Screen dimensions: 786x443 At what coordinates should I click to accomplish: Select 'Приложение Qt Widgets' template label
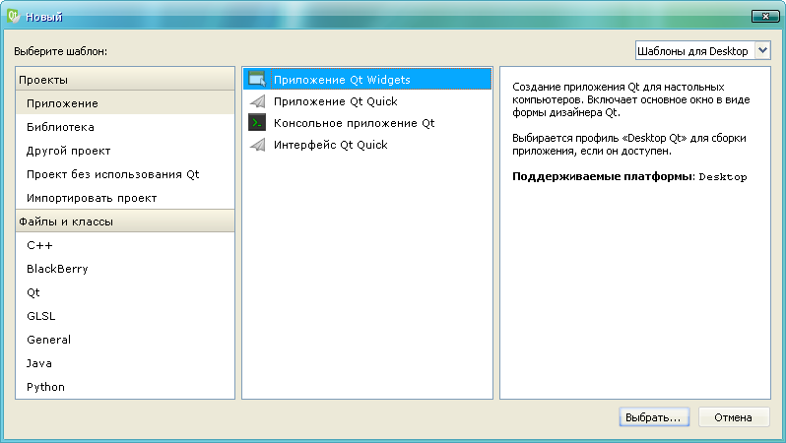pyautogui.click(x=342, y=80)
